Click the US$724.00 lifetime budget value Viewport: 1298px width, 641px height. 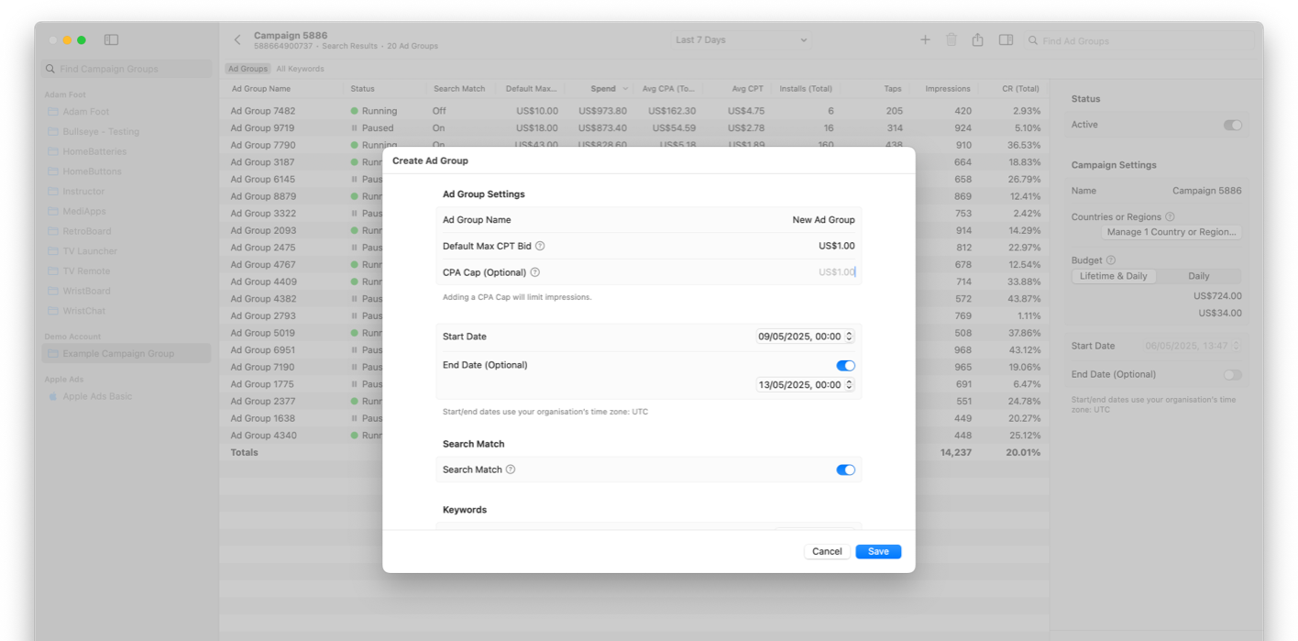[1217, 296]
